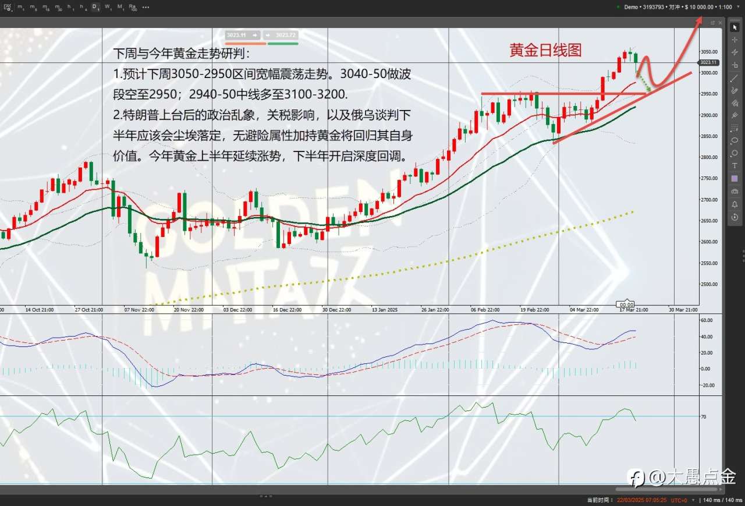
Task: Open the drawing toolbox icon in the sidebar
Action: pyautogui.click(x=735, y=191)
